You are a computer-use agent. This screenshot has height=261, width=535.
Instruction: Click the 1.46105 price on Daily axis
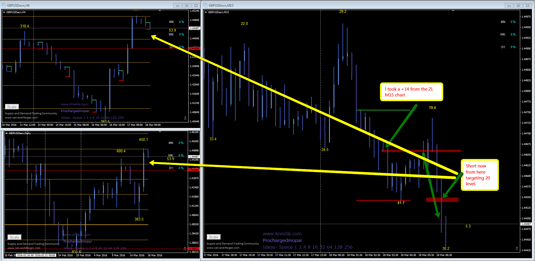pos(194,132)
